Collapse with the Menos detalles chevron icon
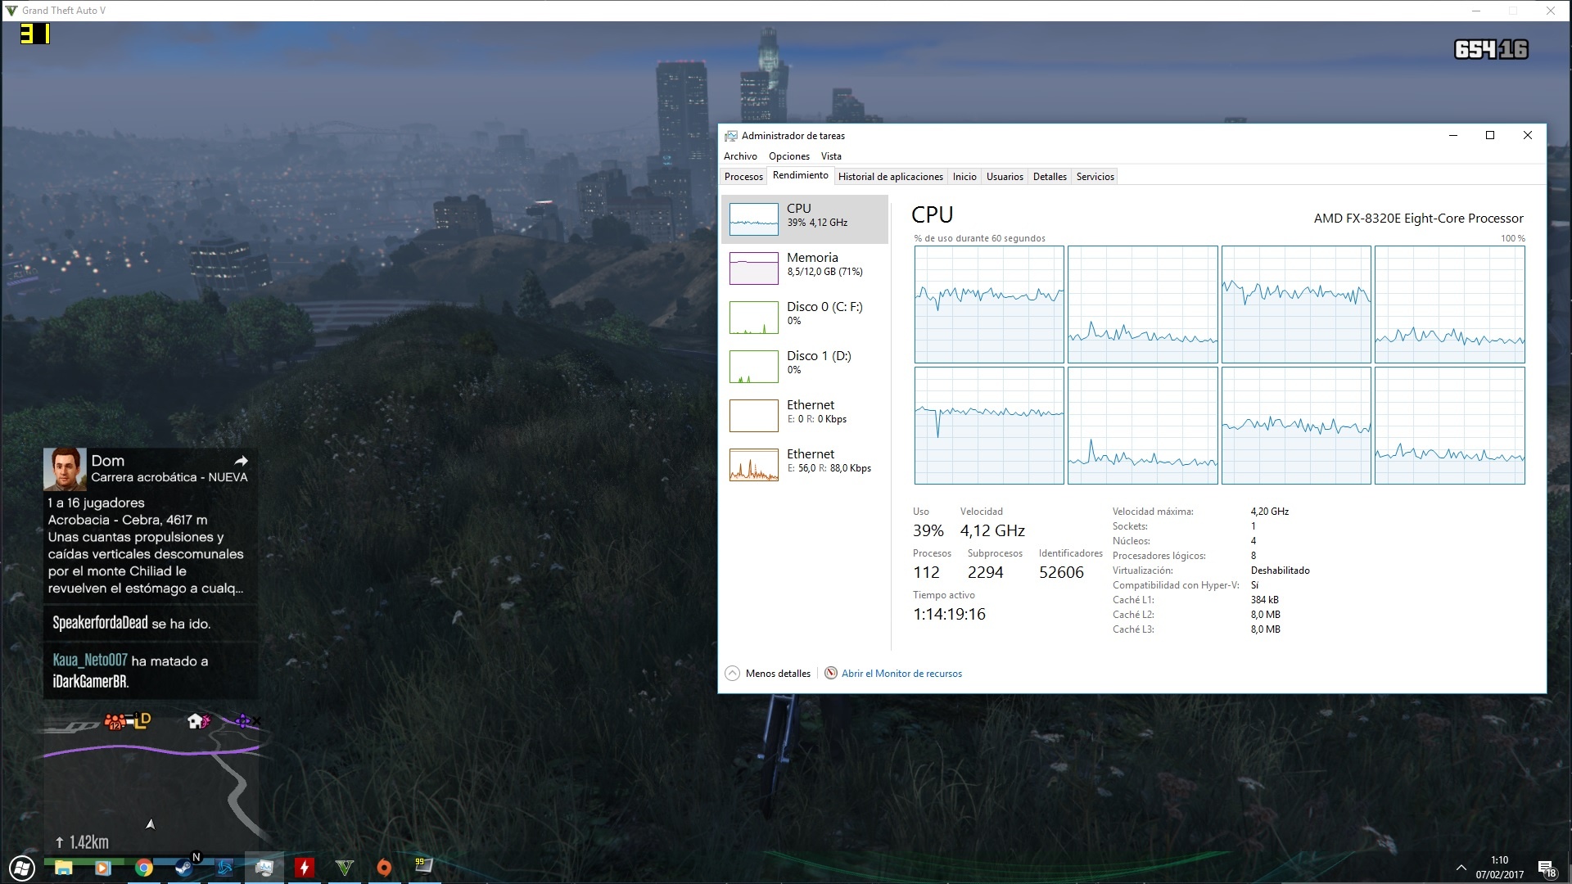The width and height of the screenshot is (1572, 884). pos(732,674)
